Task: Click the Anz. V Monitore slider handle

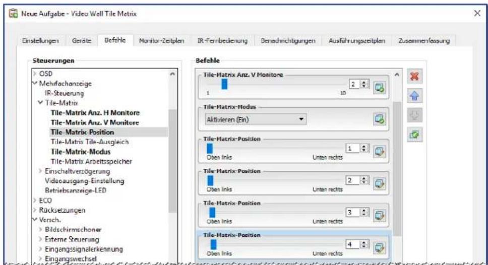Action: tap(224, 84)
